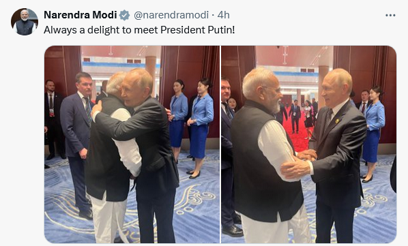This screenshot has height=246, width=408.
Task: Click the words "President Putin!" in the tweet
Action: [197, 30]
